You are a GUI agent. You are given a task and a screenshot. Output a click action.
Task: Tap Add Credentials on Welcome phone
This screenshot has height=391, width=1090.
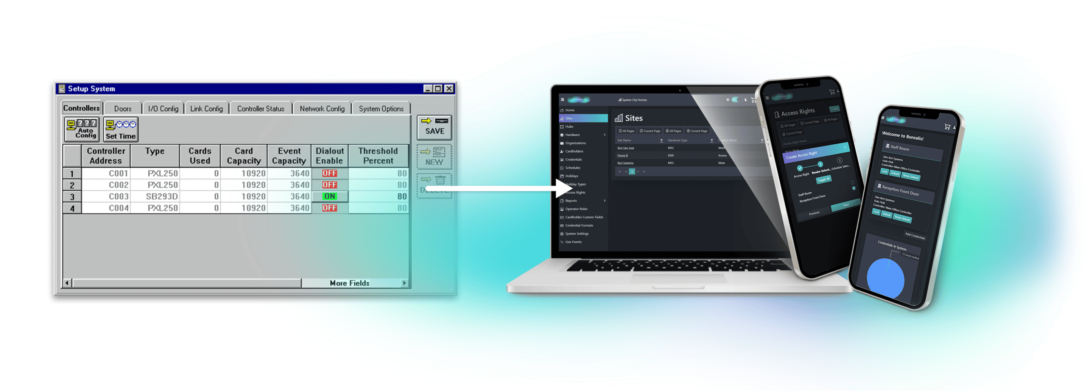(914, 236)
